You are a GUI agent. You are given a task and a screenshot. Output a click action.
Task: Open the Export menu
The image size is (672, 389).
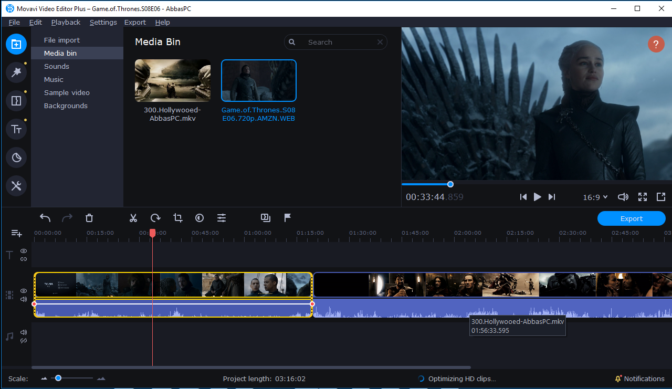(135, 22)
